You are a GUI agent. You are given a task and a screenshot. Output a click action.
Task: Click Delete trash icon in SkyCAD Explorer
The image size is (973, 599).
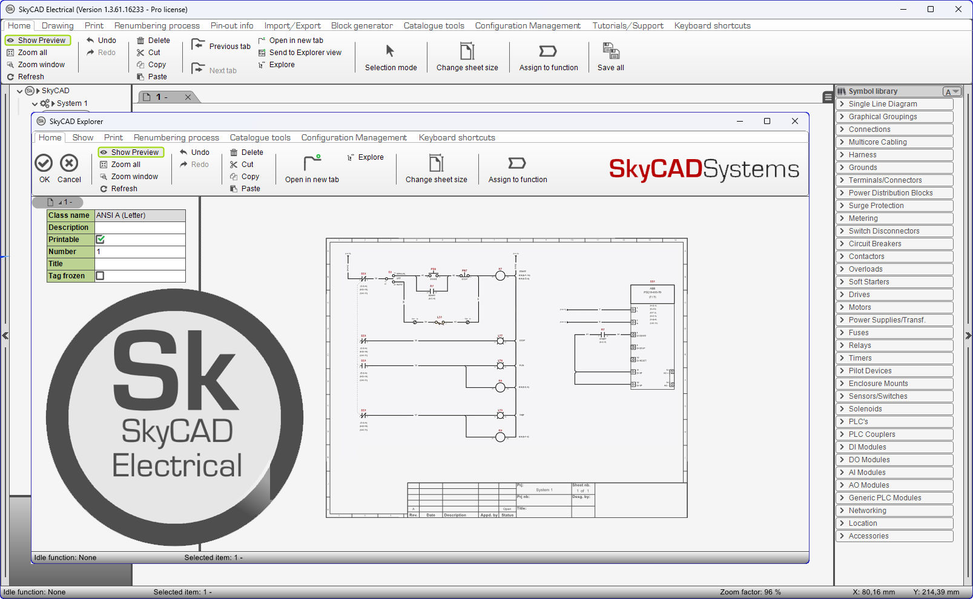pyautogui.click(x=234, y=152)
